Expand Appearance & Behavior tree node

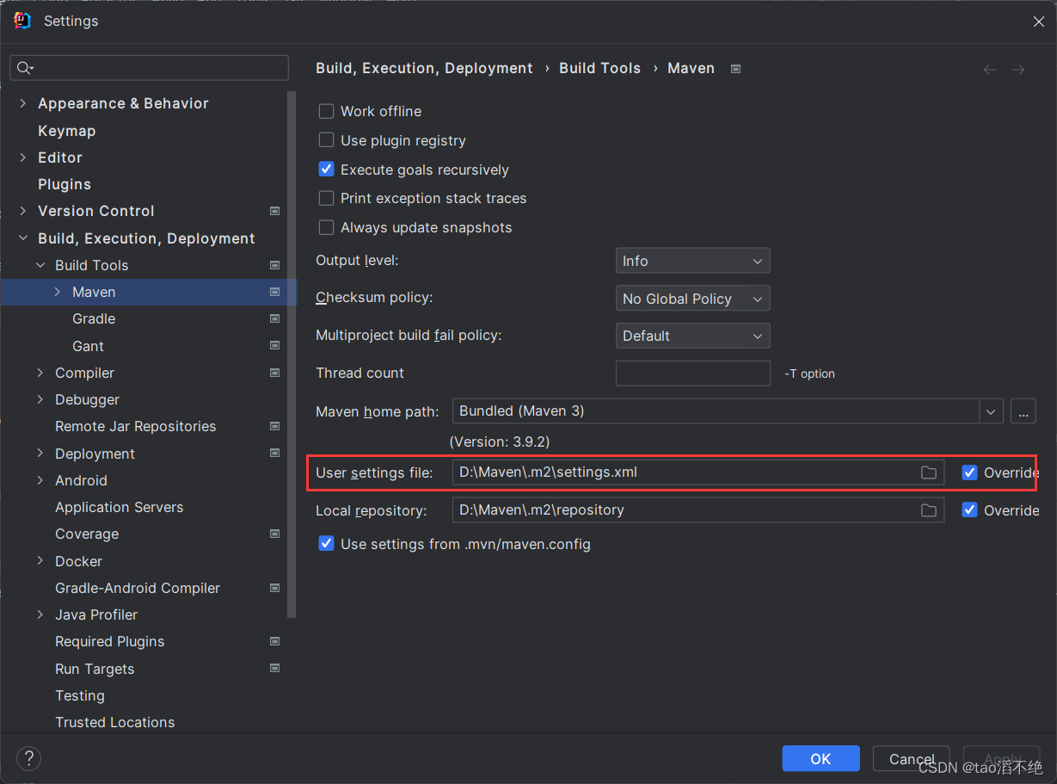coord(23,103)
